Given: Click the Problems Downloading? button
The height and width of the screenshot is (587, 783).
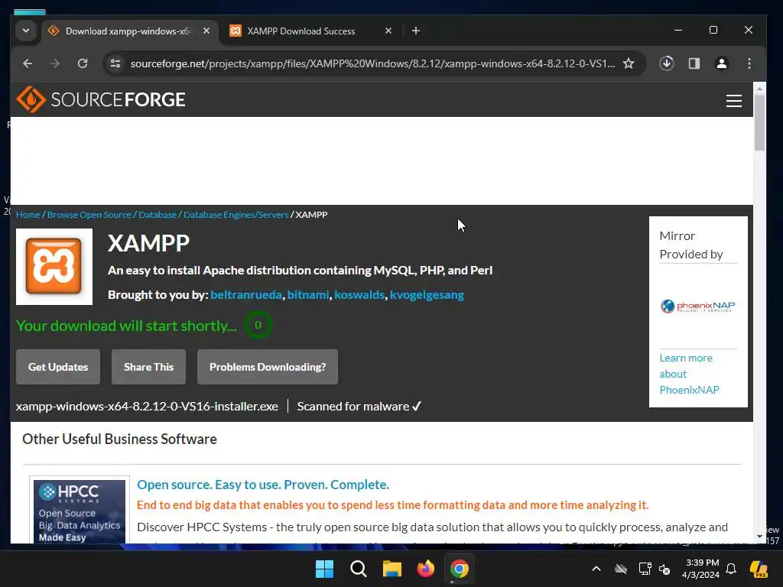Looking at the screenshot, I should (268, 367).
